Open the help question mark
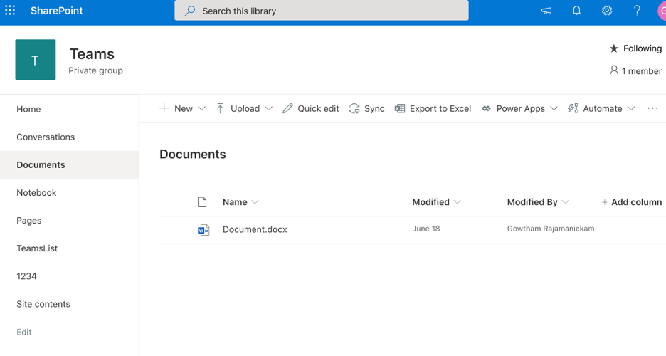 (x=637, y=11)
